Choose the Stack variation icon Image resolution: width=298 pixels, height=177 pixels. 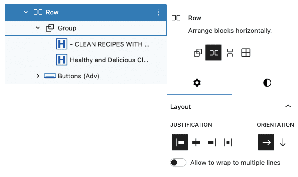[230, 53]
